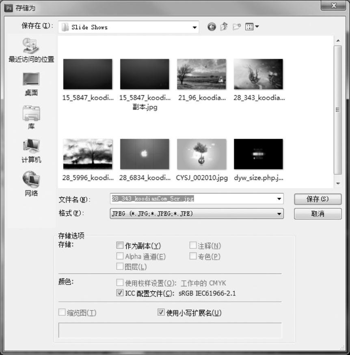Open 库 in the sidebar
The height and width of the screenshot is (355, 350).
click(31, 117)
